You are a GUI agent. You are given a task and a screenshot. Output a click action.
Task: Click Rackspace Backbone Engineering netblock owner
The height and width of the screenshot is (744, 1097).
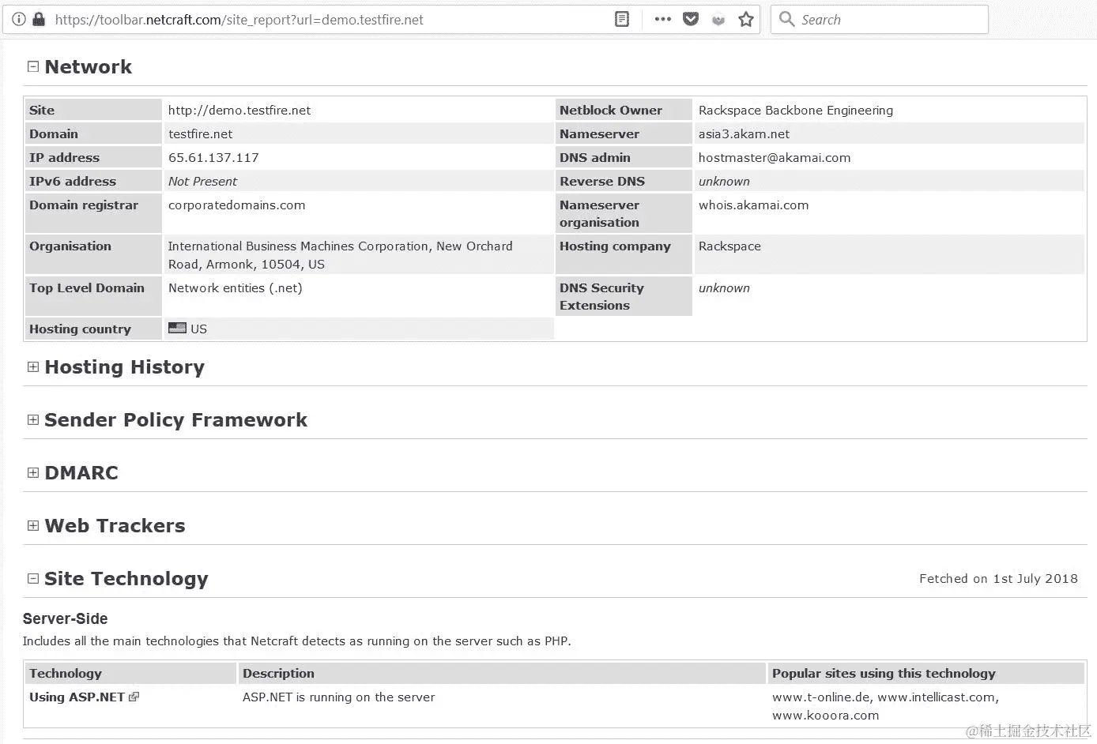click(795, 110)
